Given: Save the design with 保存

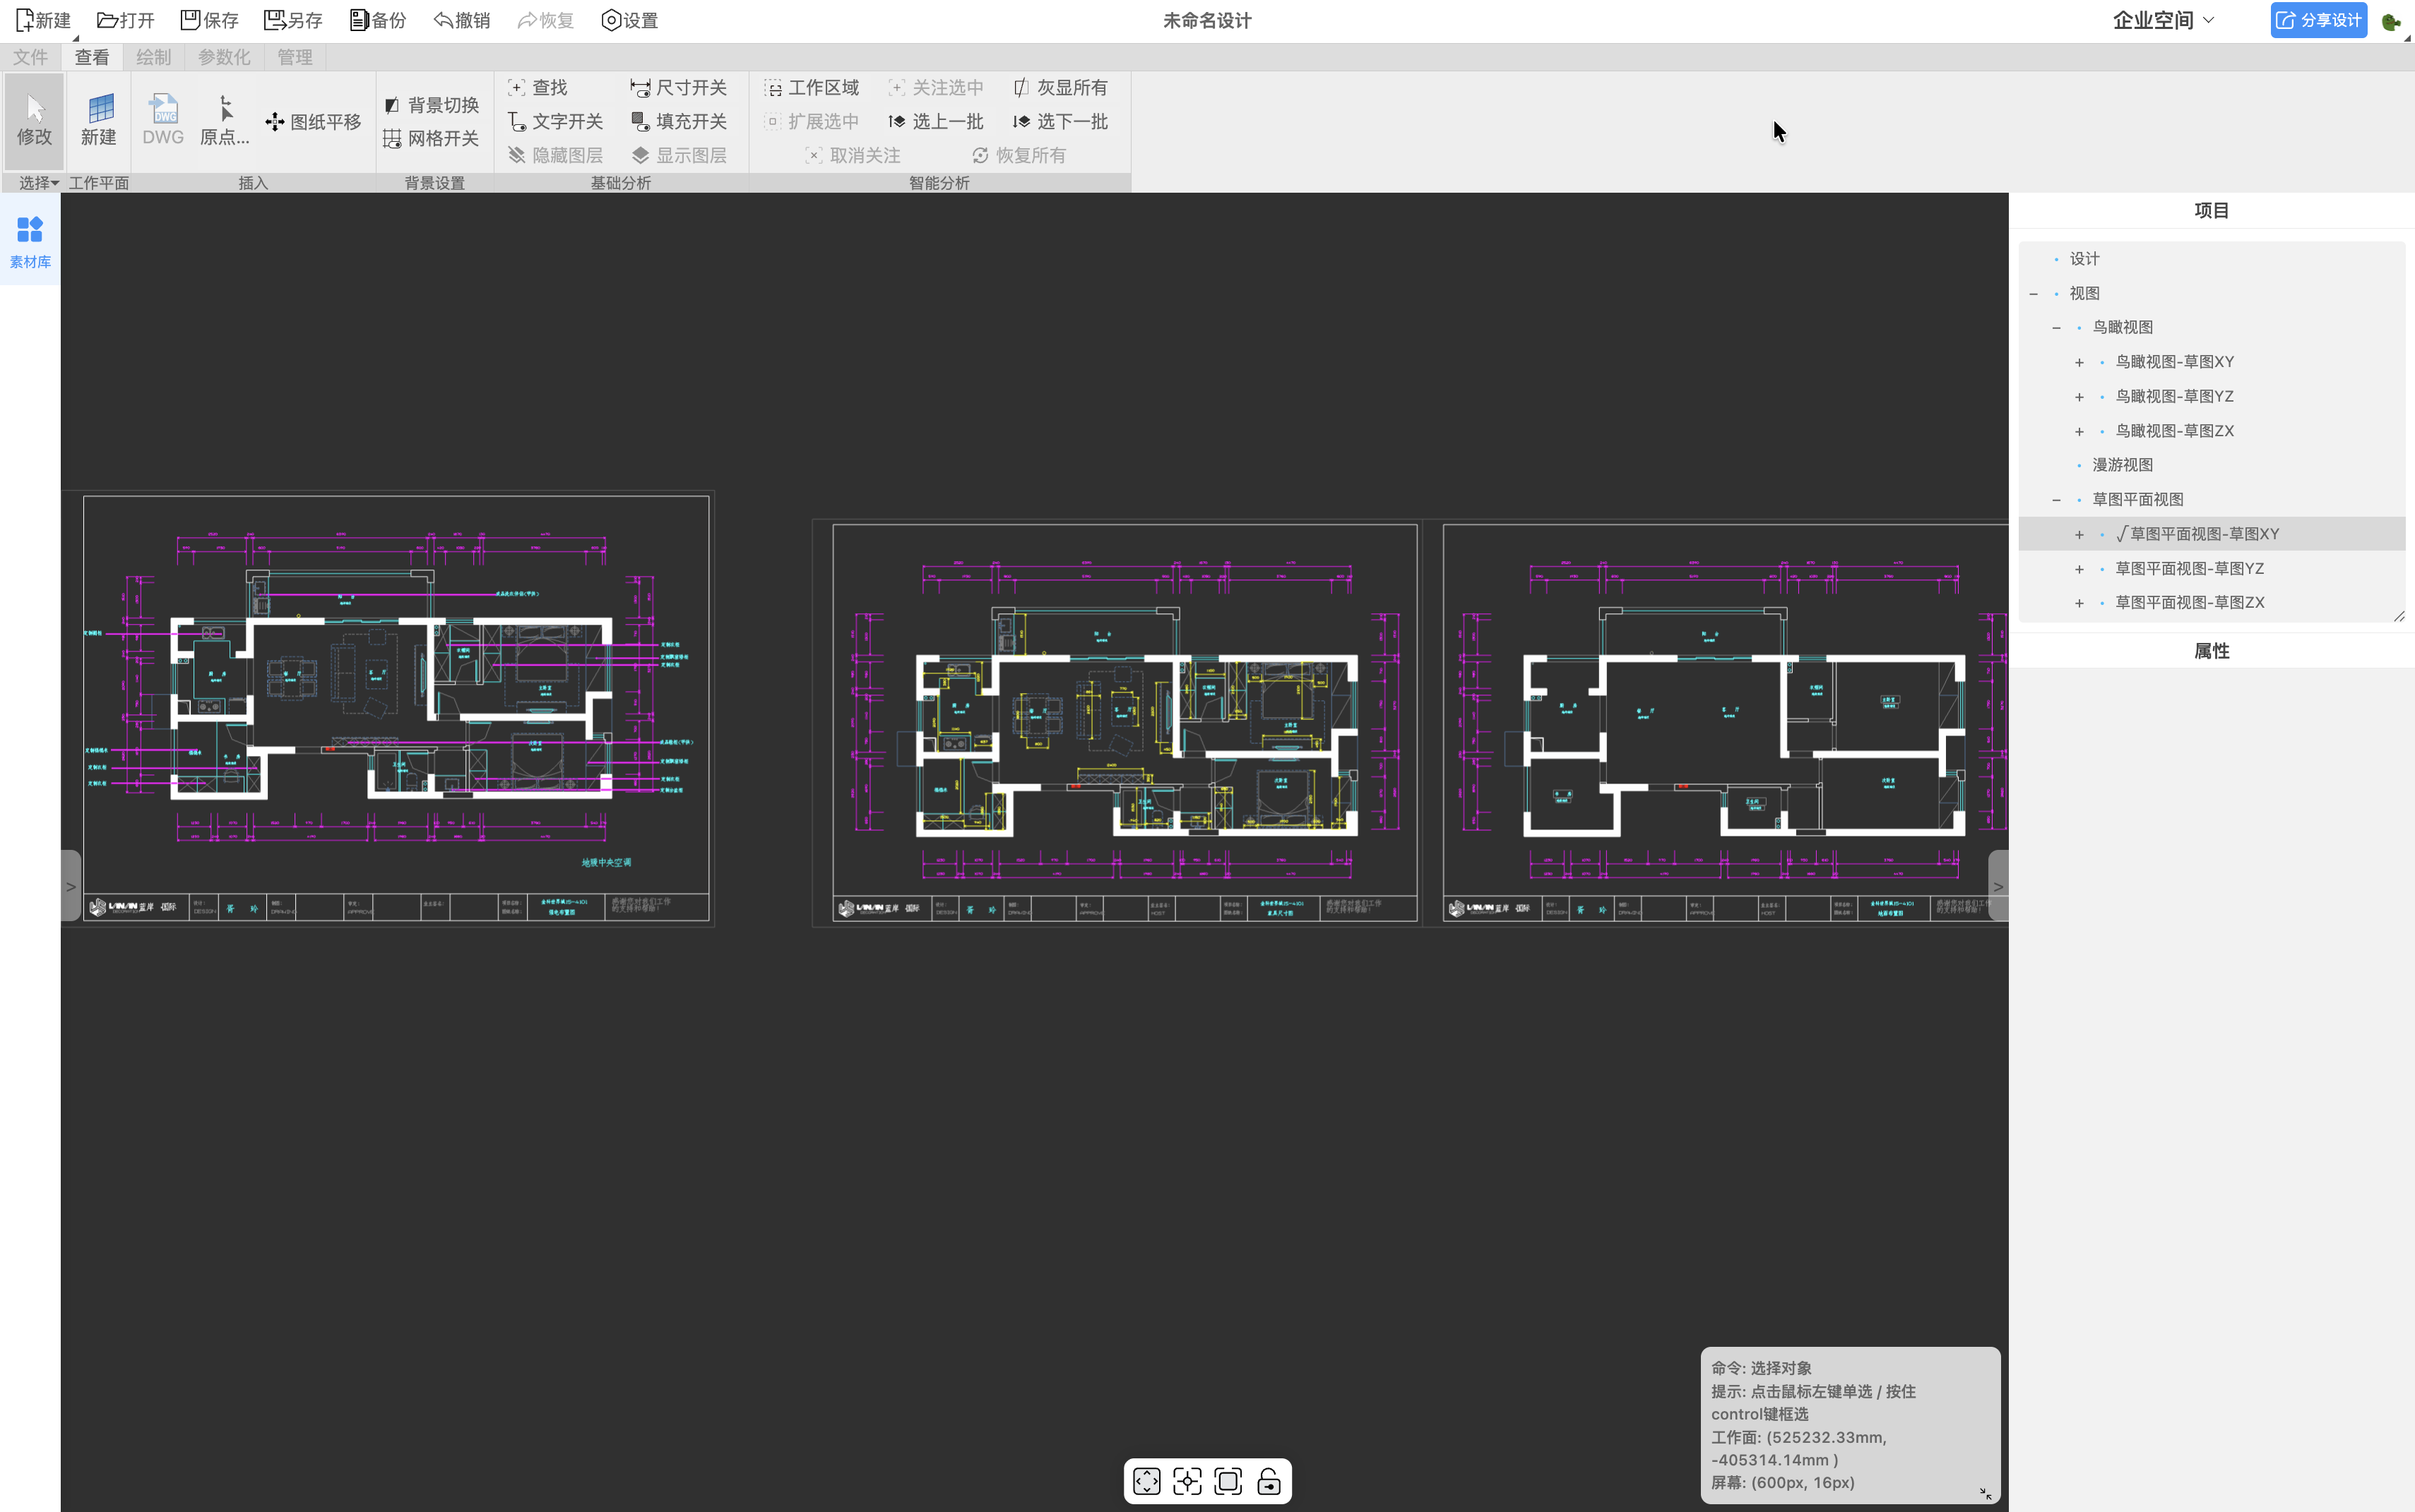Looking at the screenshot, I should pos(209,20).
